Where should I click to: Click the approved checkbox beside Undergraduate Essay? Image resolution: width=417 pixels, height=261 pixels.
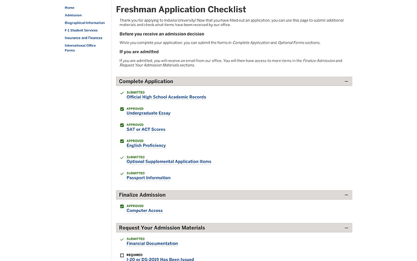click(x=122, y=109)
